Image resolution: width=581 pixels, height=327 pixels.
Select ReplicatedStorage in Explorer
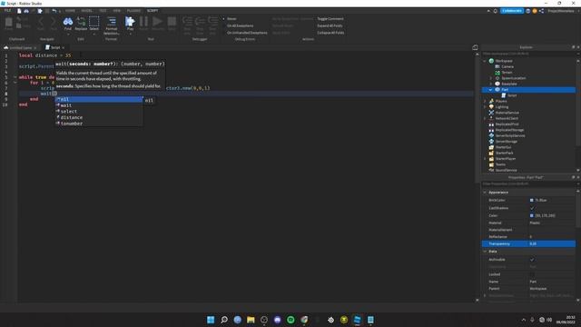[509, 130]
